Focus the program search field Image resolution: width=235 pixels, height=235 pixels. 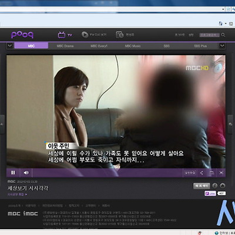209,35
